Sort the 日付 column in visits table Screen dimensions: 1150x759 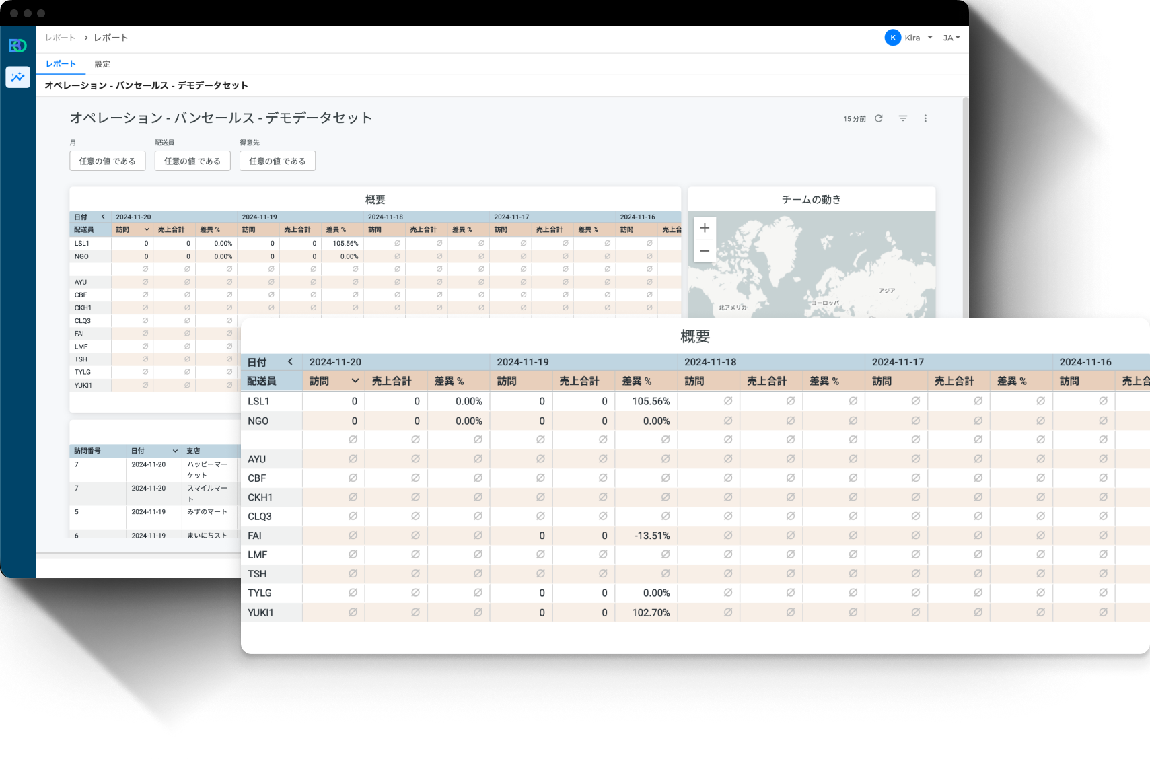click(175, 451)
